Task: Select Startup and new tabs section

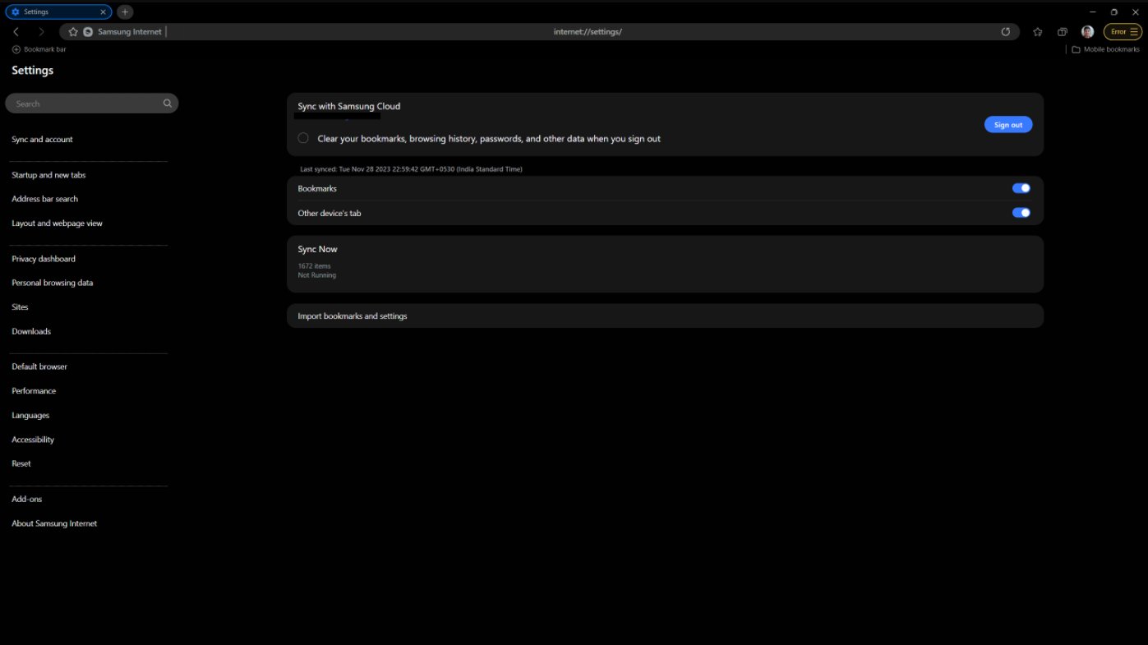Action: click(x=48, y=175)
